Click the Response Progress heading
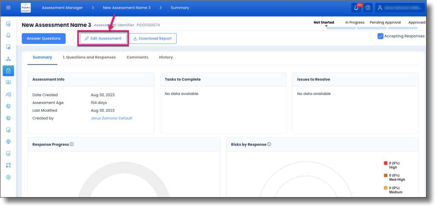This screenshot has height=207, width=436. coord(51,144)
